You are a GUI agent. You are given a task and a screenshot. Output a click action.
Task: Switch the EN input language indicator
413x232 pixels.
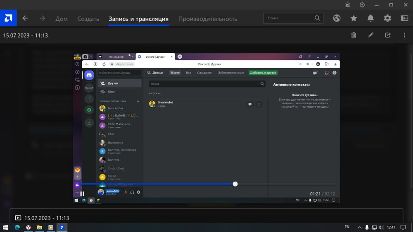click(x=347, y=227)
